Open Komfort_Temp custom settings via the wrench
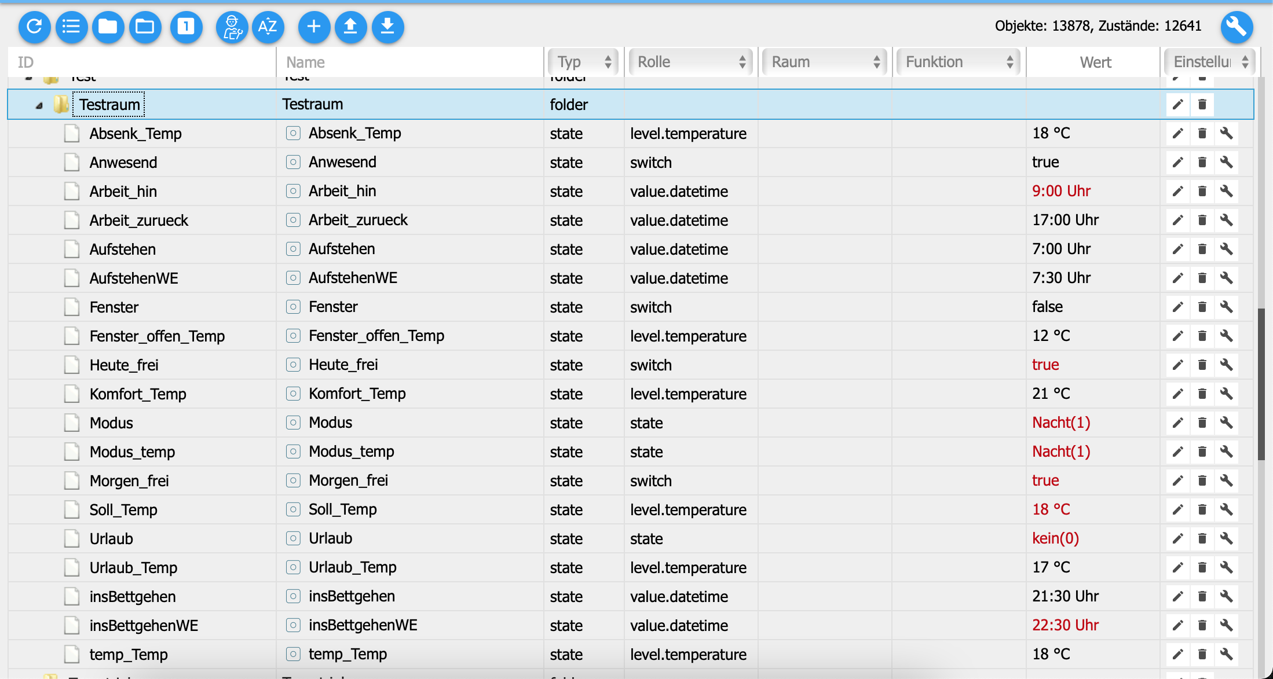 coord(1227,394)
